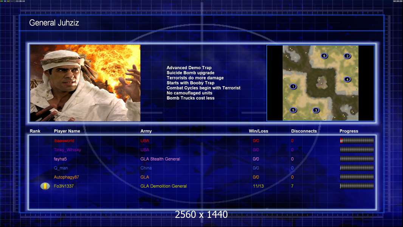Select player name fayha5

click(x=60, y=159)
